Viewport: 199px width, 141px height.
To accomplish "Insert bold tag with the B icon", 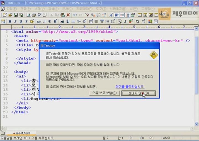I will (10, 22).
